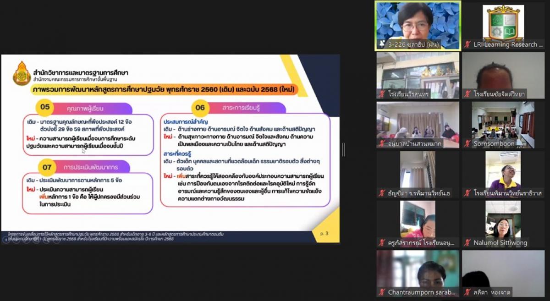
Task: Click muted mic icon next to Nalumol Sittiwong
Action: [467, 242]
